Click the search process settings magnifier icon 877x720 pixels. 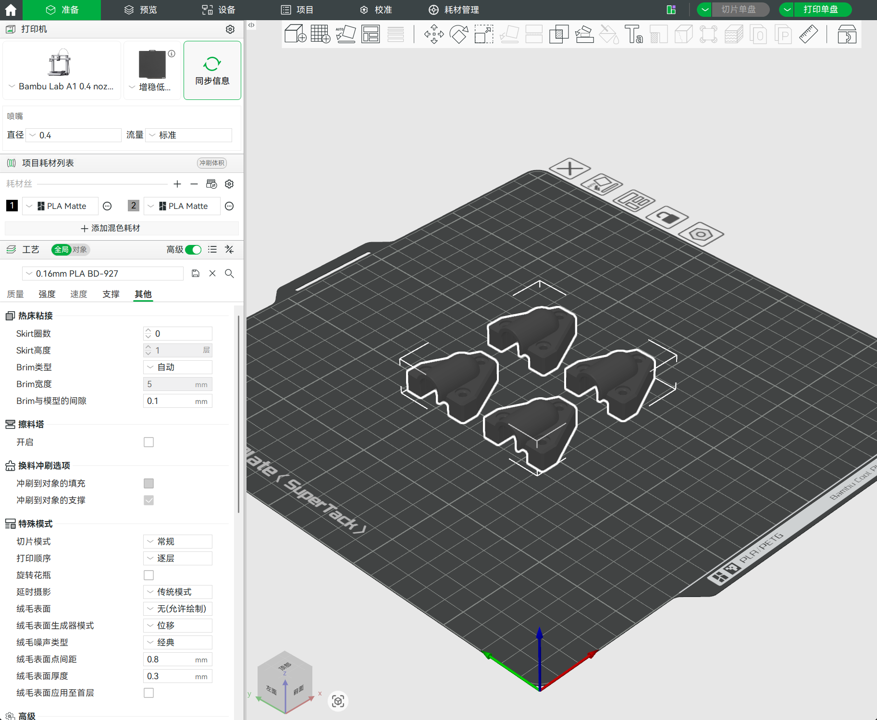pyautogui.click(x=229, y=273)
